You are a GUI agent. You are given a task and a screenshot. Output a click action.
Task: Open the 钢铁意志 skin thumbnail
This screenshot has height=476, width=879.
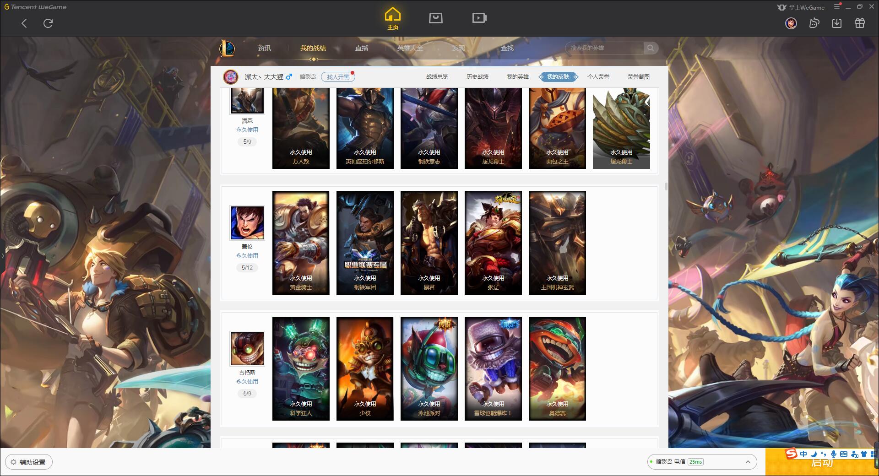click(x=429, y=129)
